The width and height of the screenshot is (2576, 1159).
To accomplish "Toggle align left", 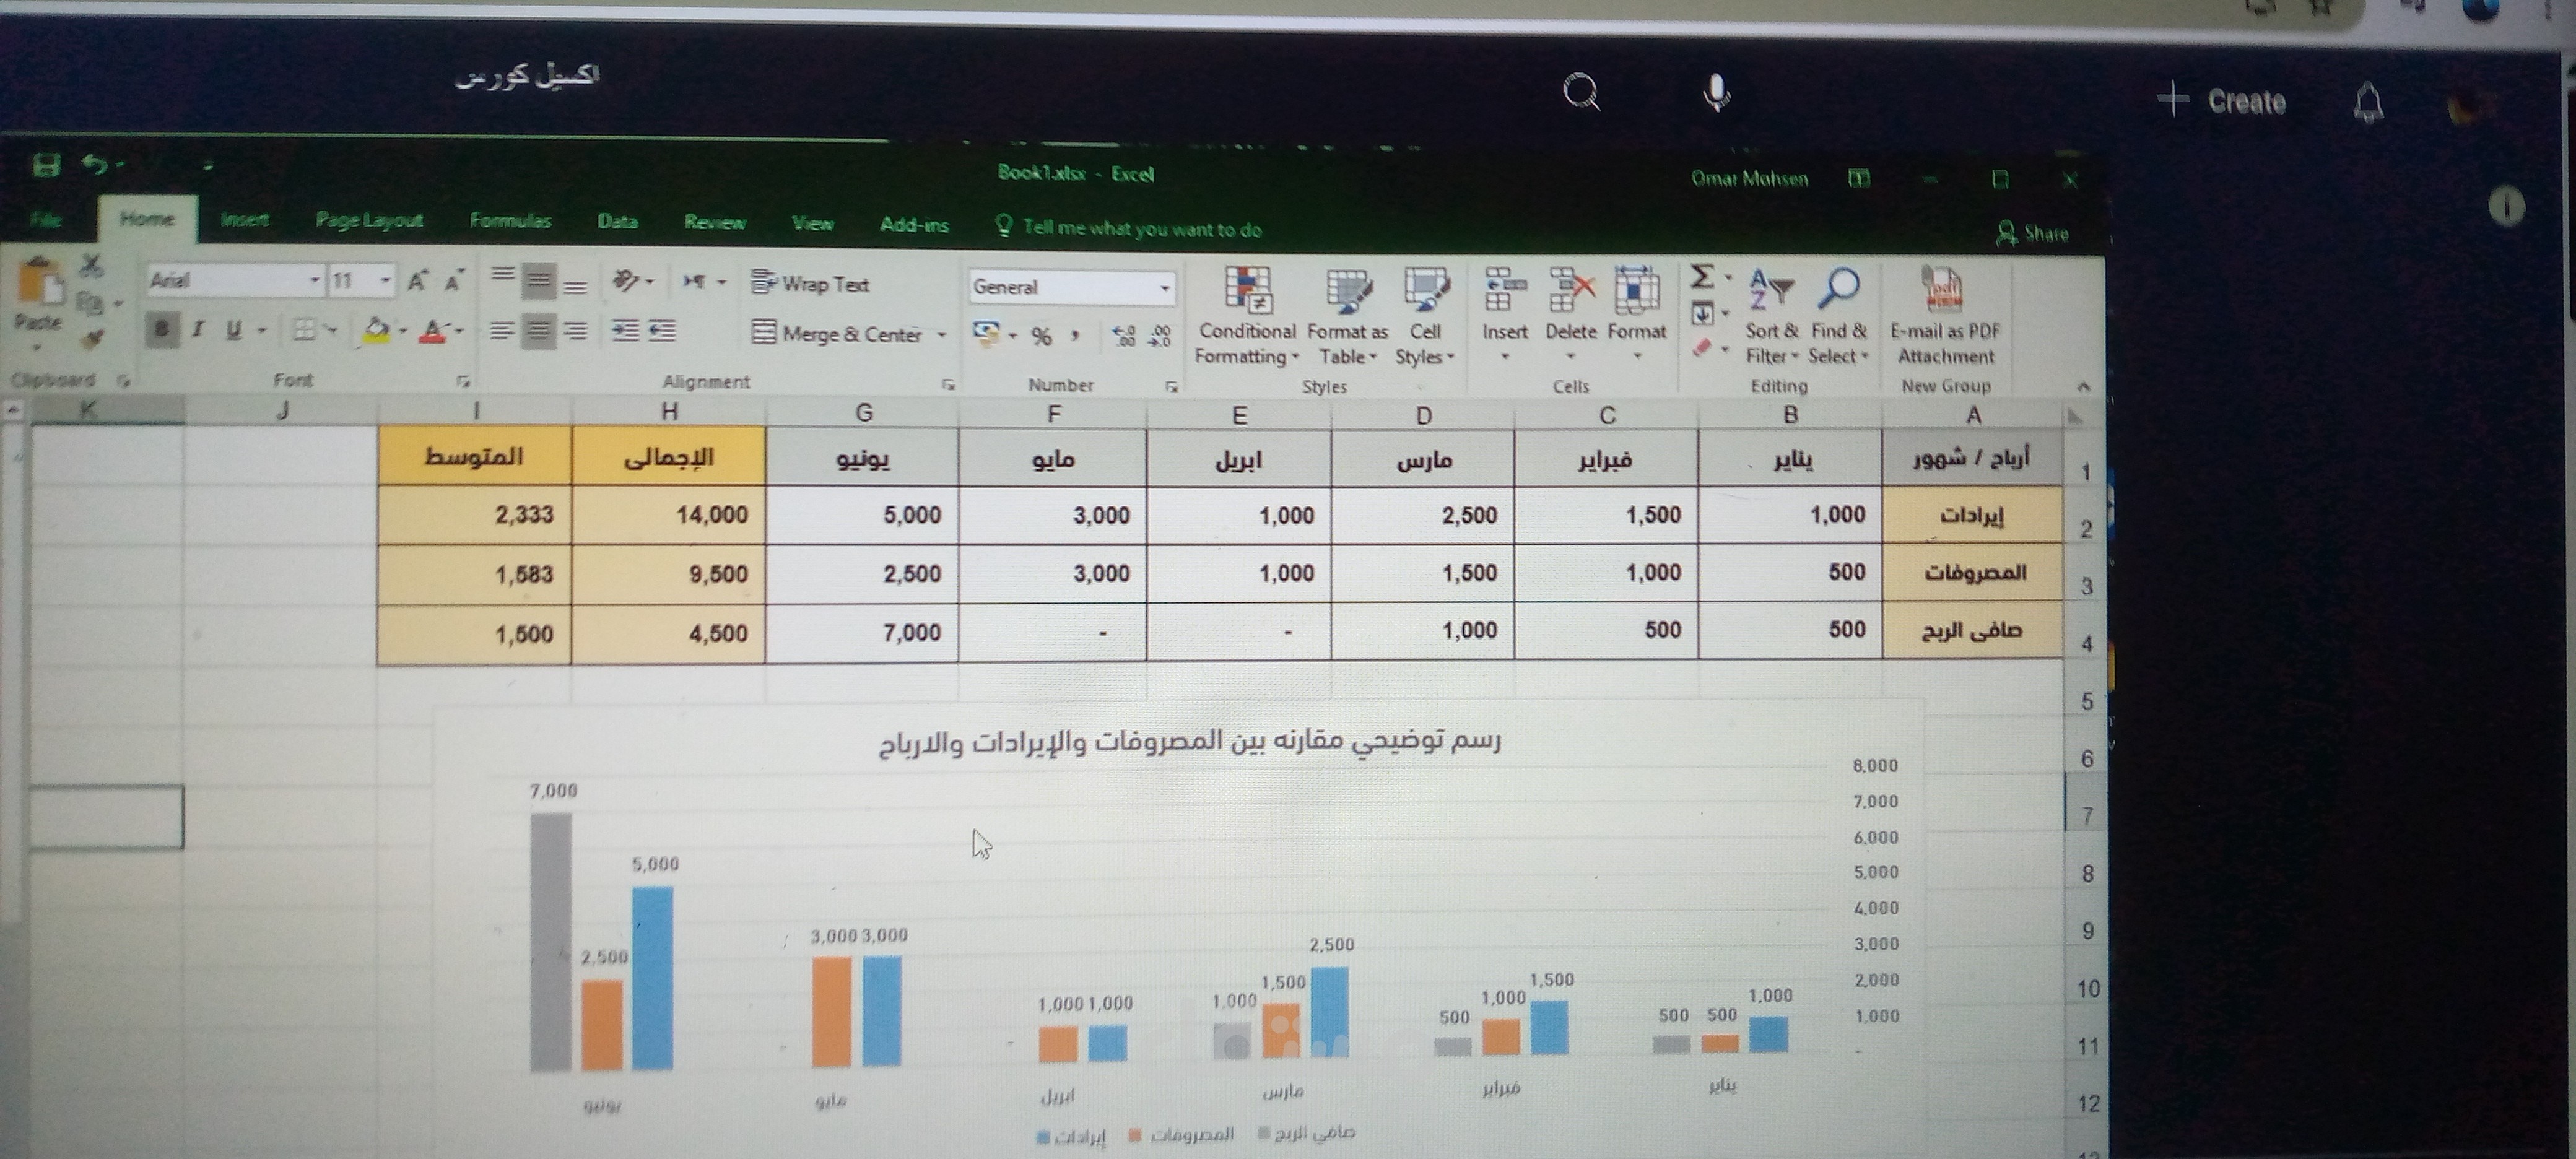I will pos(502,330).
